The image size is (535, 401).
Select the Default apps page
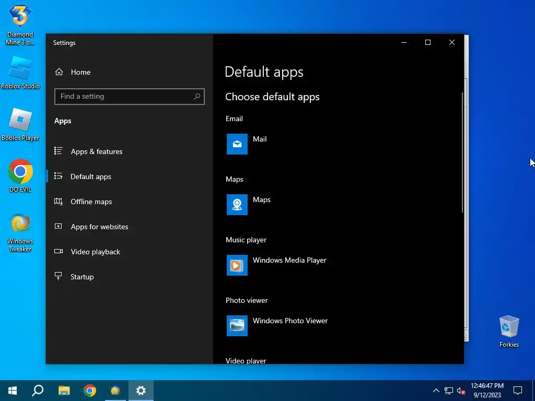pos(130,176)
